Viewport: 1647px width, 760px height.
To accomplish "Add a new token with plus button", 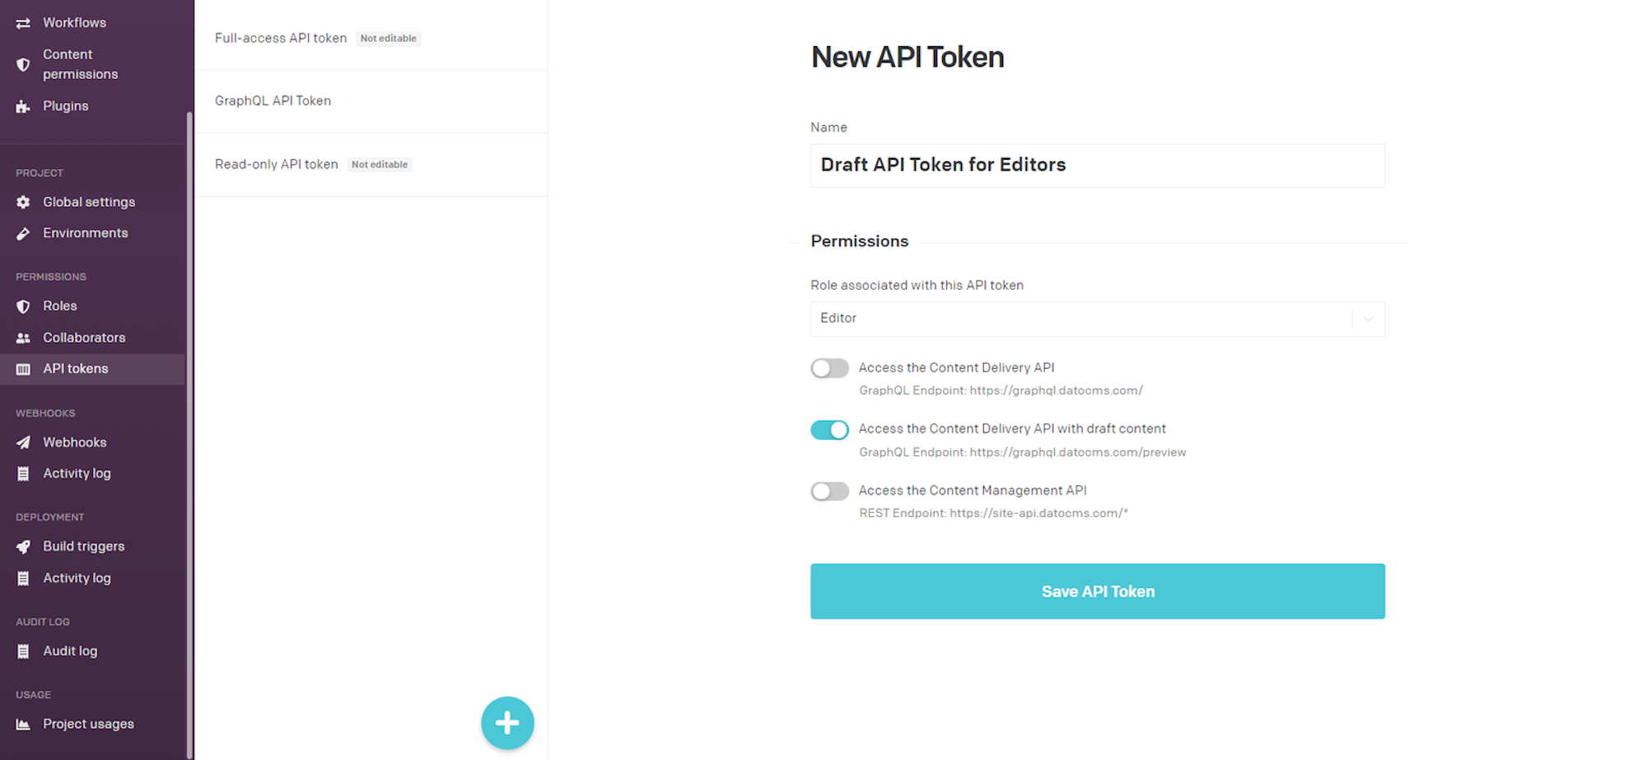I will point(507,723).
